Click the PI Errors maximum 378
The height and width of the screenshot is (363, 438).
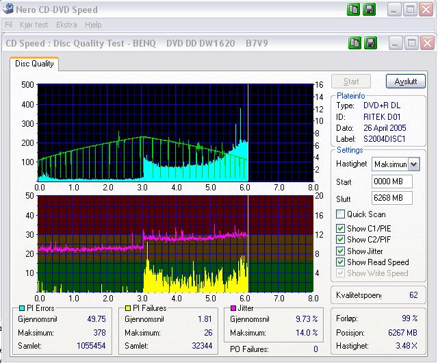(99, 332)
